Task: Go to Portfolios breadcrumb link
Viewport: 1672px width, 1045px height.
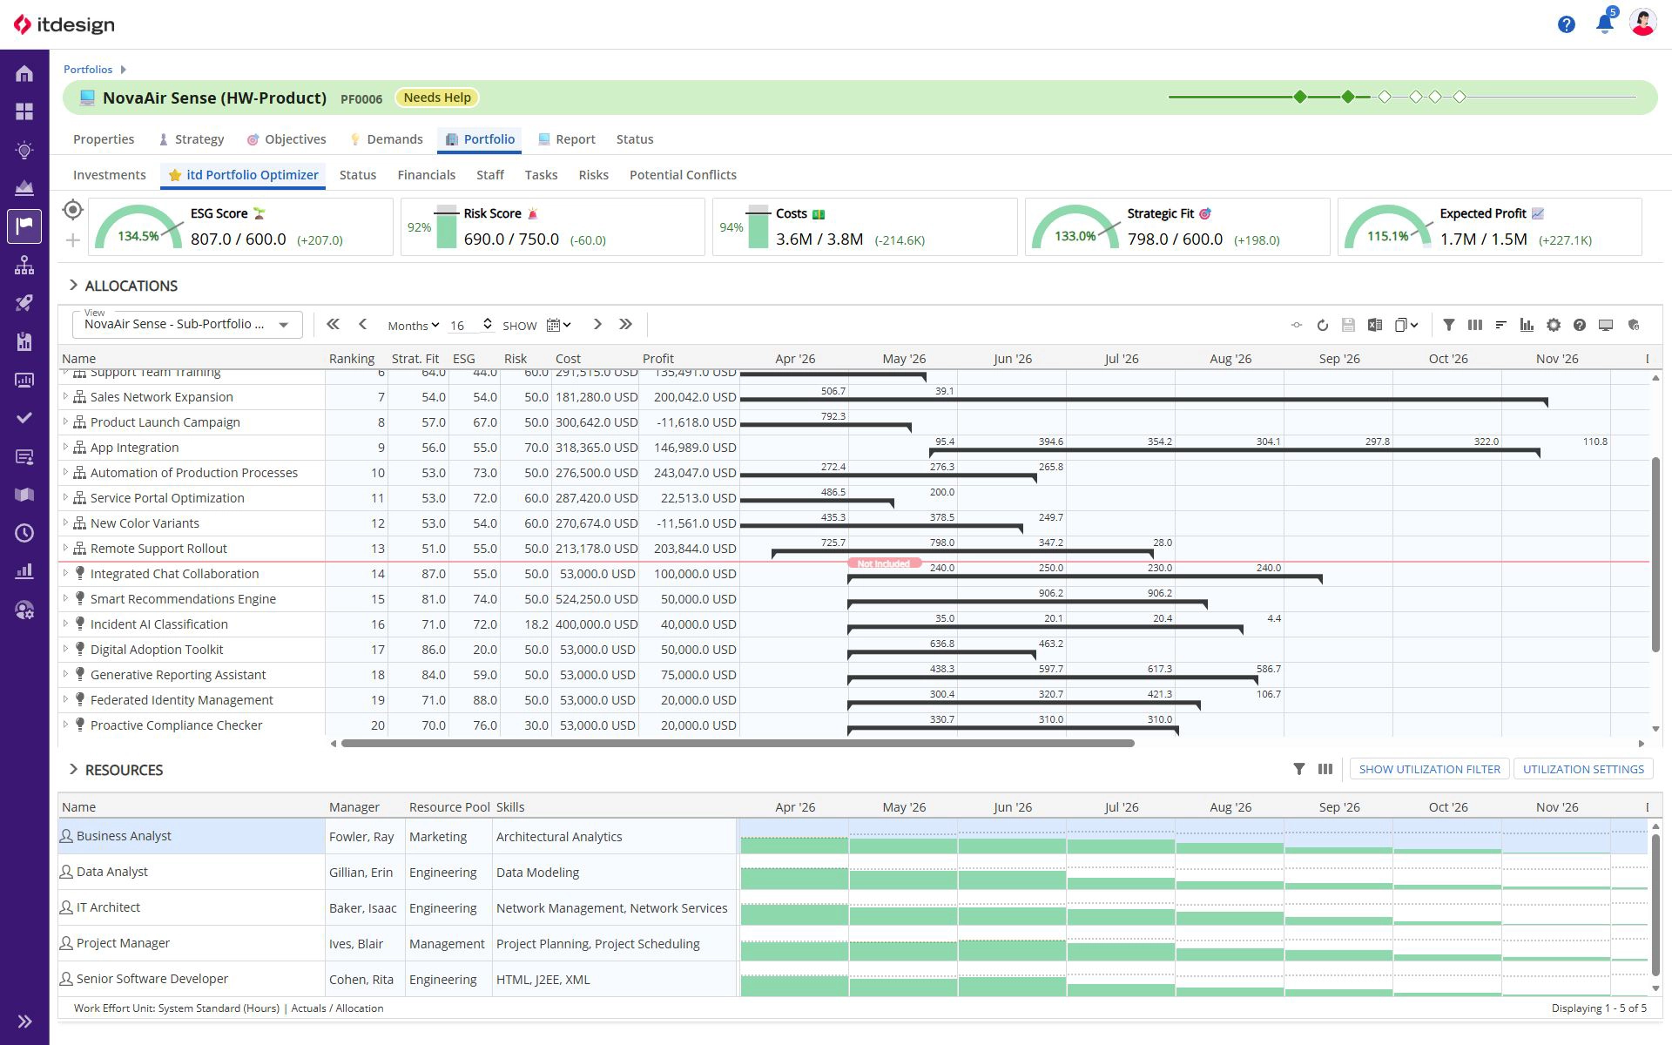Action: [88, 70]
